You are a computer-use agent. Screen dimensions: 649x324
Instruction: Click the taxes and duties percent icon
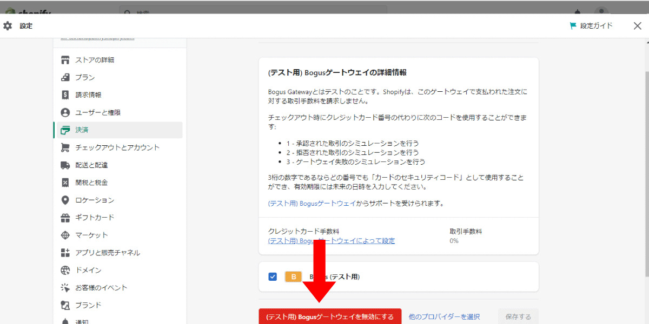65,183
